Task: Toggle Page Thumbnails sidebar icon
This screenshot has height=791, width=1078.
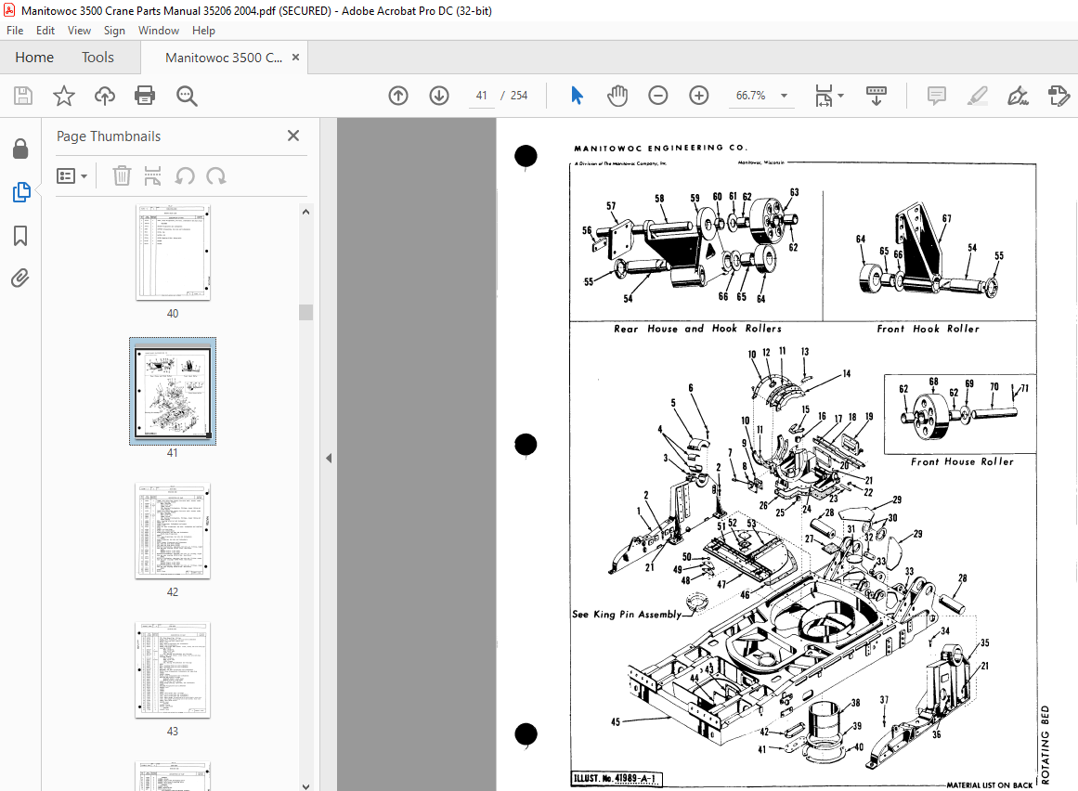Action: (21, 192)
